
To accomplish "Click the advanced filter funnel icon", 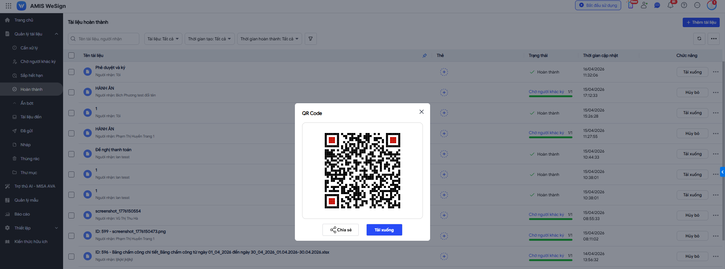I will click(310, 39).
